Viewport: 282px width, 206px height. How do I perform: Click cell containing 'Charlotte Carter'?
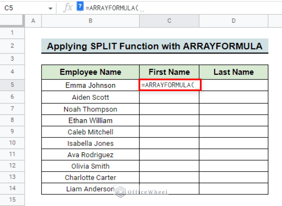tap(90, 177)
